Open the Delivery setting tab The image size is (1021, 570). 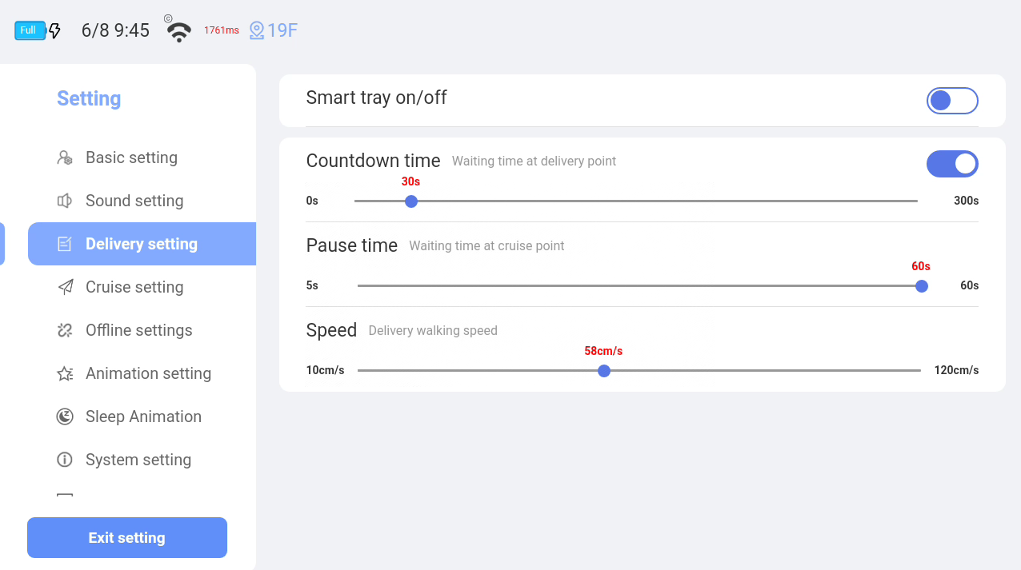point(142,244)
